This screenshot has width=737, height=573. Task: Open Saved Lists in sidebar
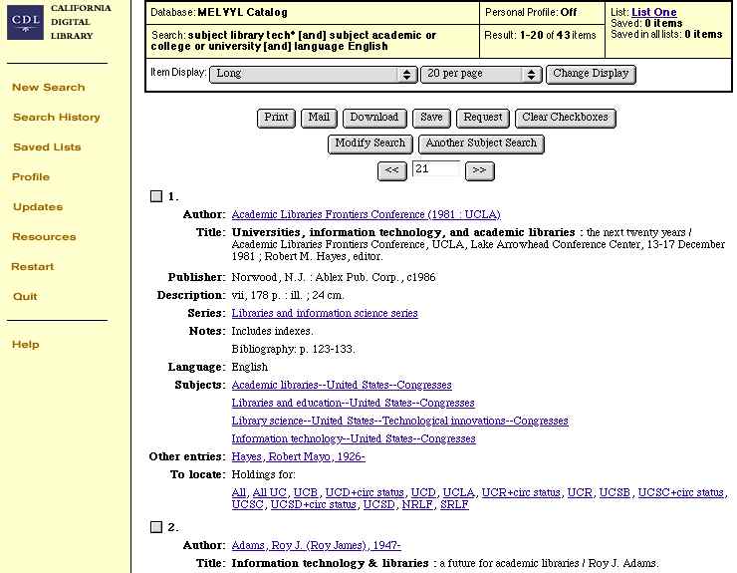click(47, 147)
